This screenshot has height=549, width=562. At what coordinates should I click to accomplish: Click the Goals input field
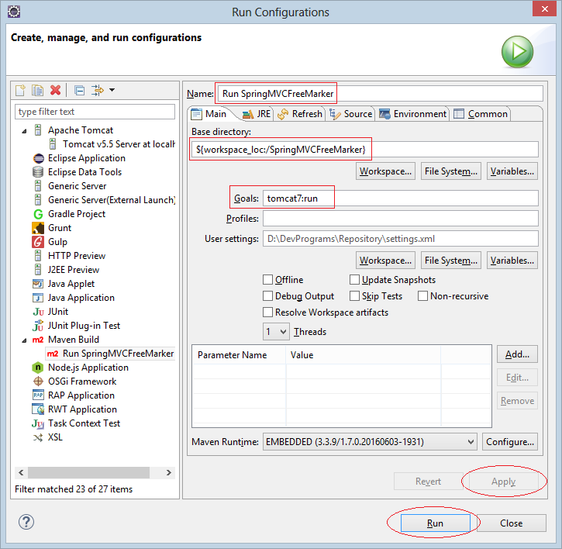click(400, 199)
